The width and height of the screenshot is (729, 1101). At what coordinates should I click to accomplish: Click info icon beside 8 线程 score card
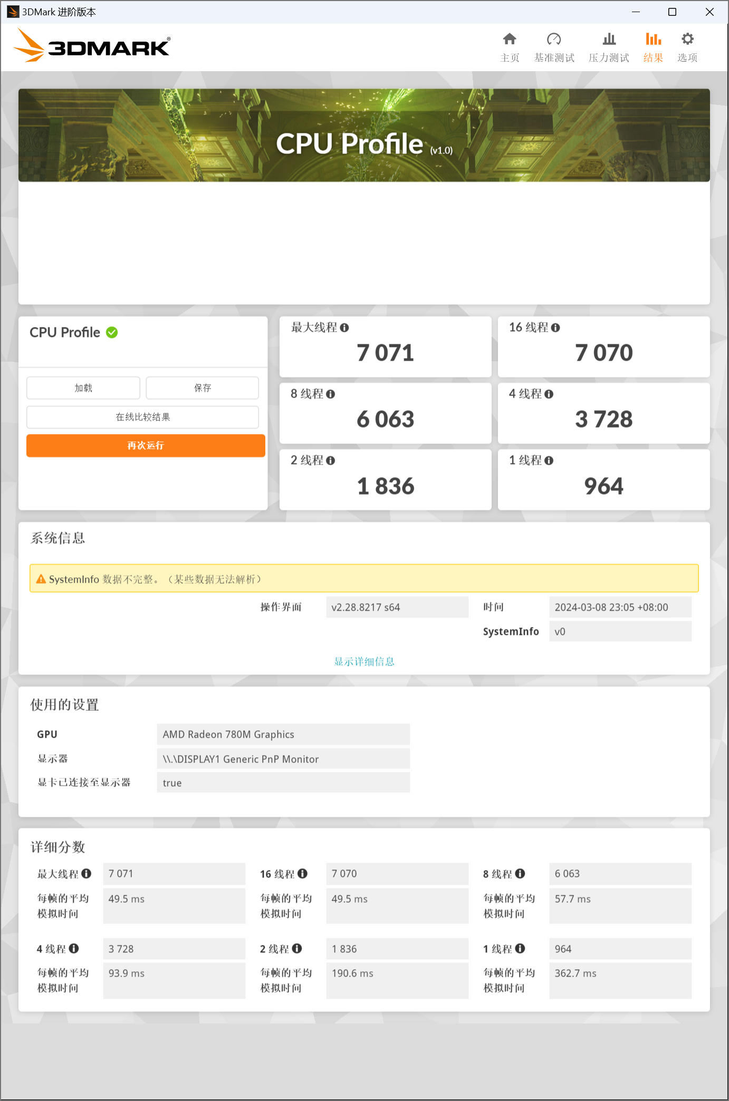click(x=331, y=394)
